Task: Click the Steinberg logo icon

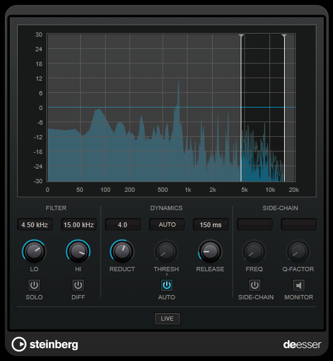Action: pyautogui.click(x=19, y=344)
